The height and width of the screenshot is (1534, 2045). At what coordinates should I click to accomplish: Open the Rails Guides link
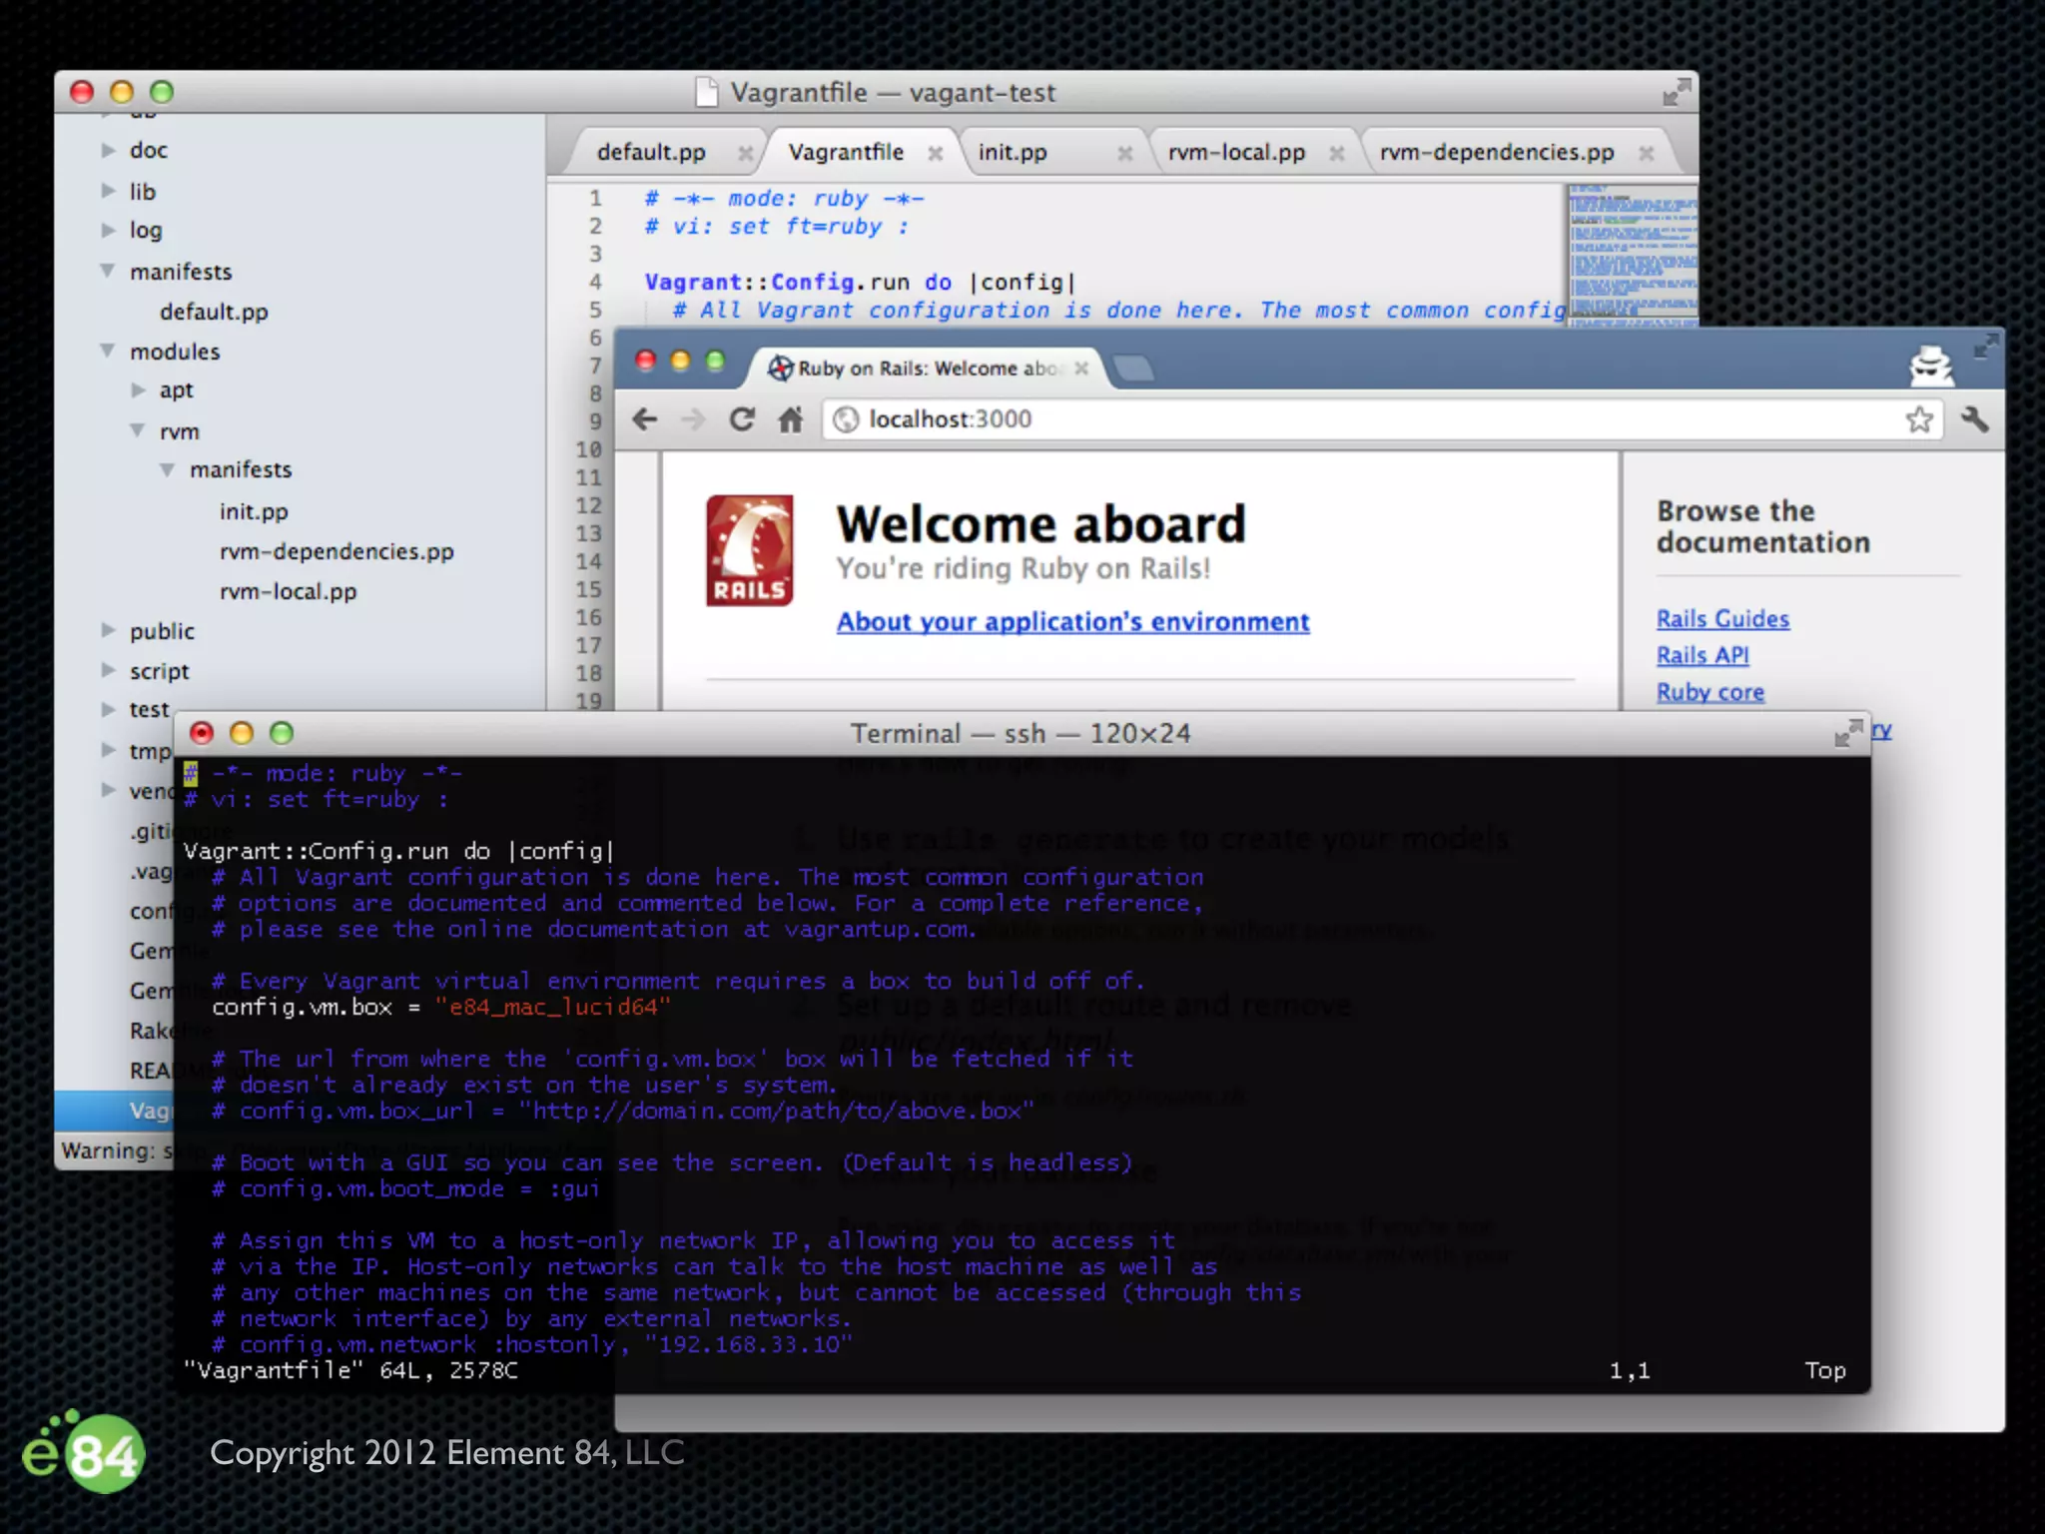[1722, 619]
